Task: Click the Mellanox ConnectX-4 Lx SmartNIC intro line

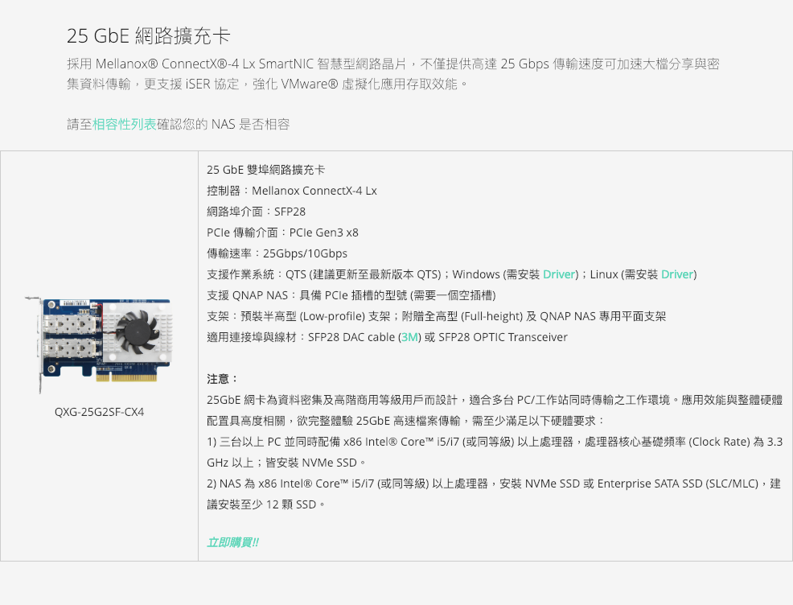Action: pos(393,64)
